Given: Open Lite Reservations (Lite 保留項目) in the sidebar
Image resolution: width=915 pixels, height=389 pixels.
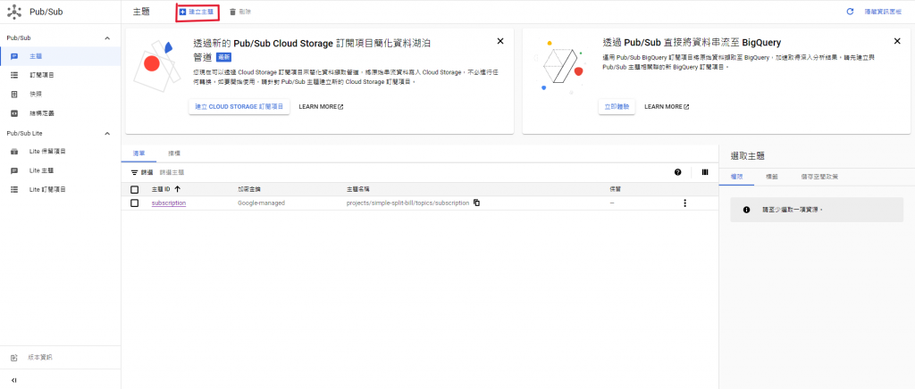Looking at the screenshot, I should coord(60,152).
